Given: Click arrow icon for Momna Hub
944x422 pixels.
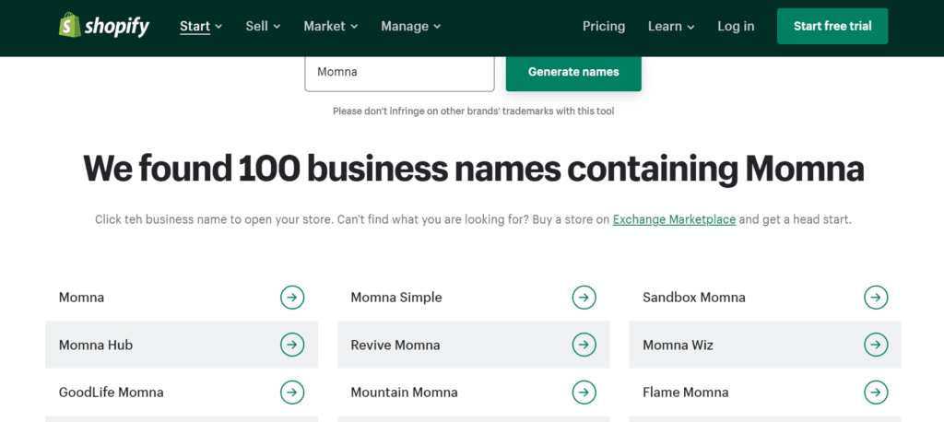Looking at the screenshot, I should click(x=292, y=345).
